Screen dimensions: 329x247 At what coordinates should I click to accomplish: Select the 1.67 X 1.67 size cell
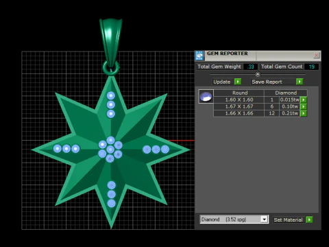239,106
